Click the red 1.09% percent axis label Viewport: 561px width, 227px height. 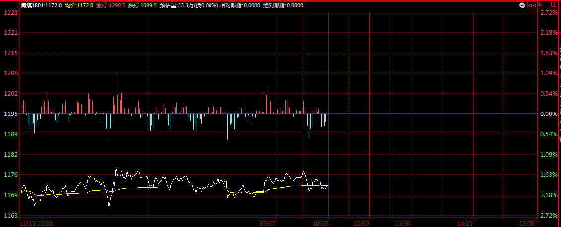[x=549, y=73]
